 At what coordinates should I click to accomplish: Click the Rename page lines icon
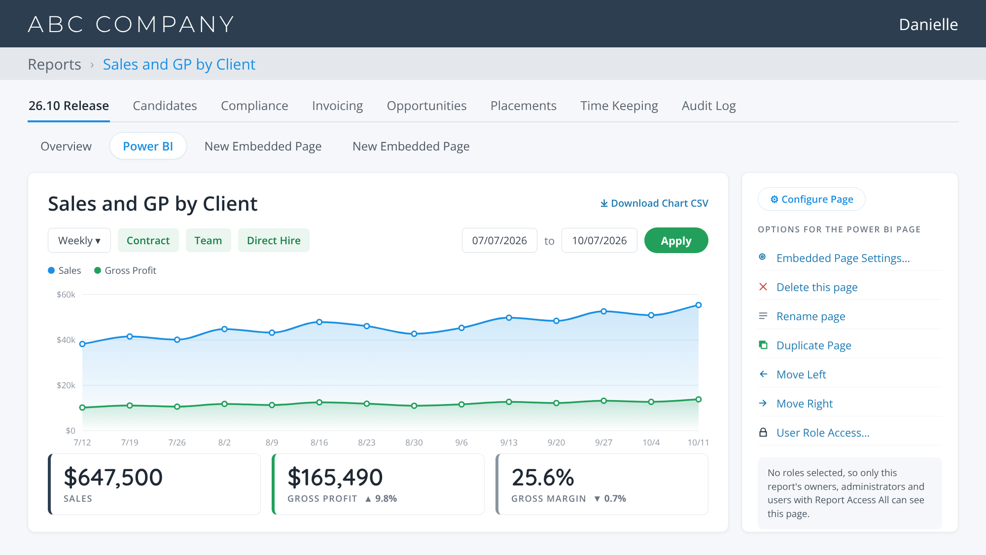coord(763,316)
